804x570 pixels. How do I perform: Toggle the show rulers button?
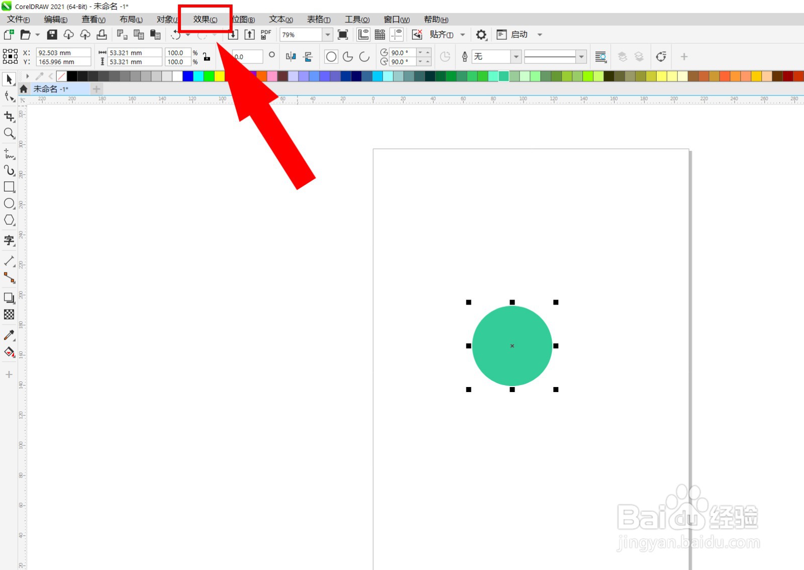363,35
